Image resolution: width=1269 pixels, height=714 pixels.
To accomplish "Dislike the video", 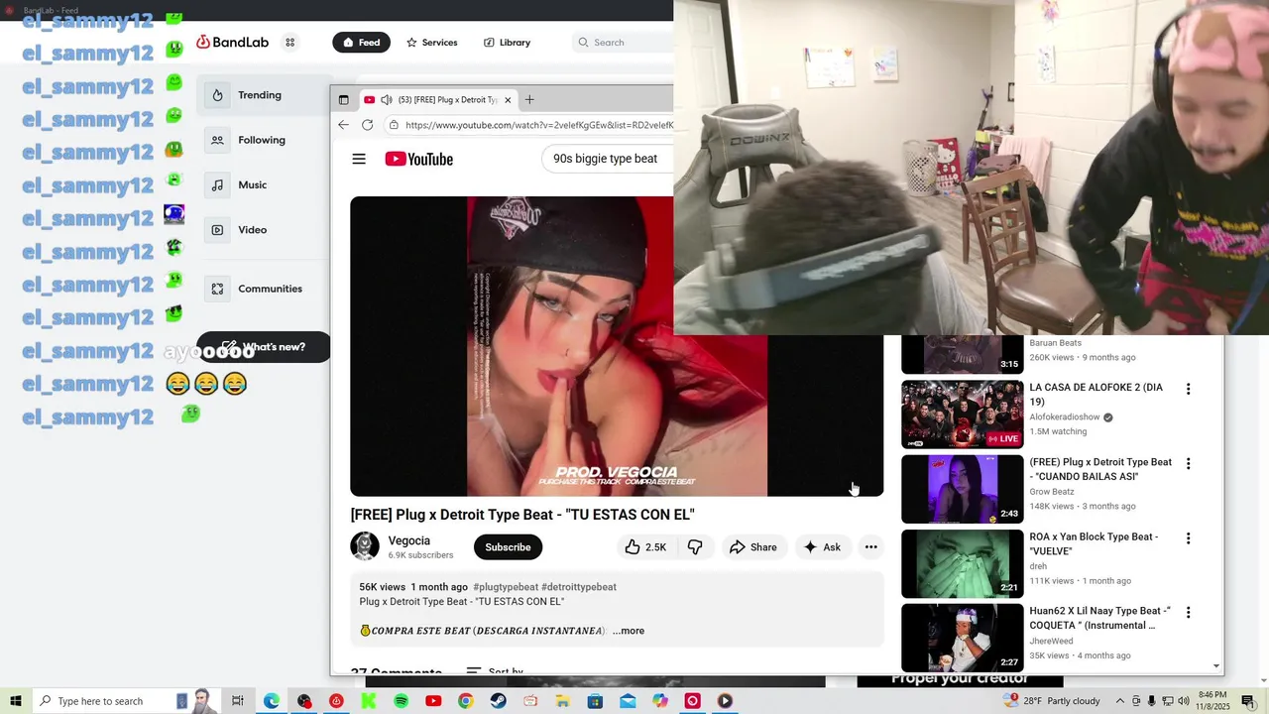I will (x=695, y=547).
